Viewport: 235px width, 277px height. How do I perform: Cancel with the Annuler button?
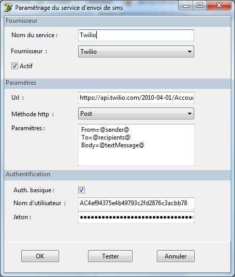(x=175, y=256)
